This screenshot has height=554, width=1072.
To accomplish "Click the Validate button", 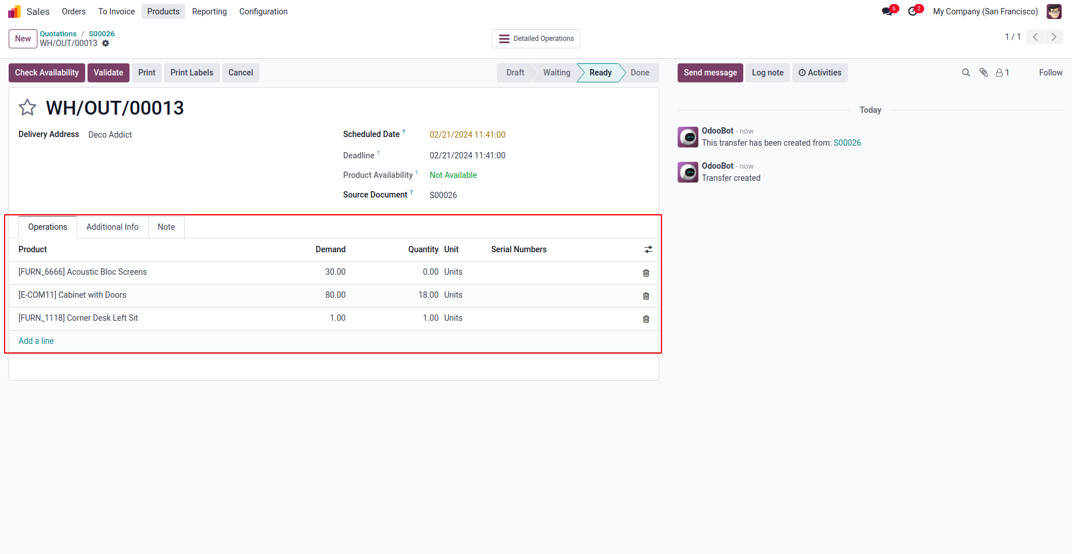I will coord(108,73).
